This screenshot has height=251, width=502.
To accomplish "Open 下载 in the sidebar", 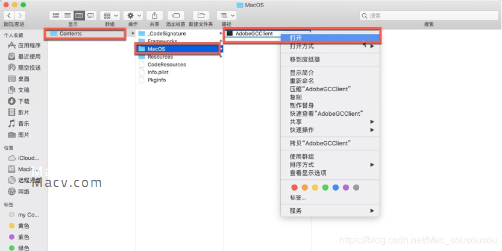I will point(19,101).
